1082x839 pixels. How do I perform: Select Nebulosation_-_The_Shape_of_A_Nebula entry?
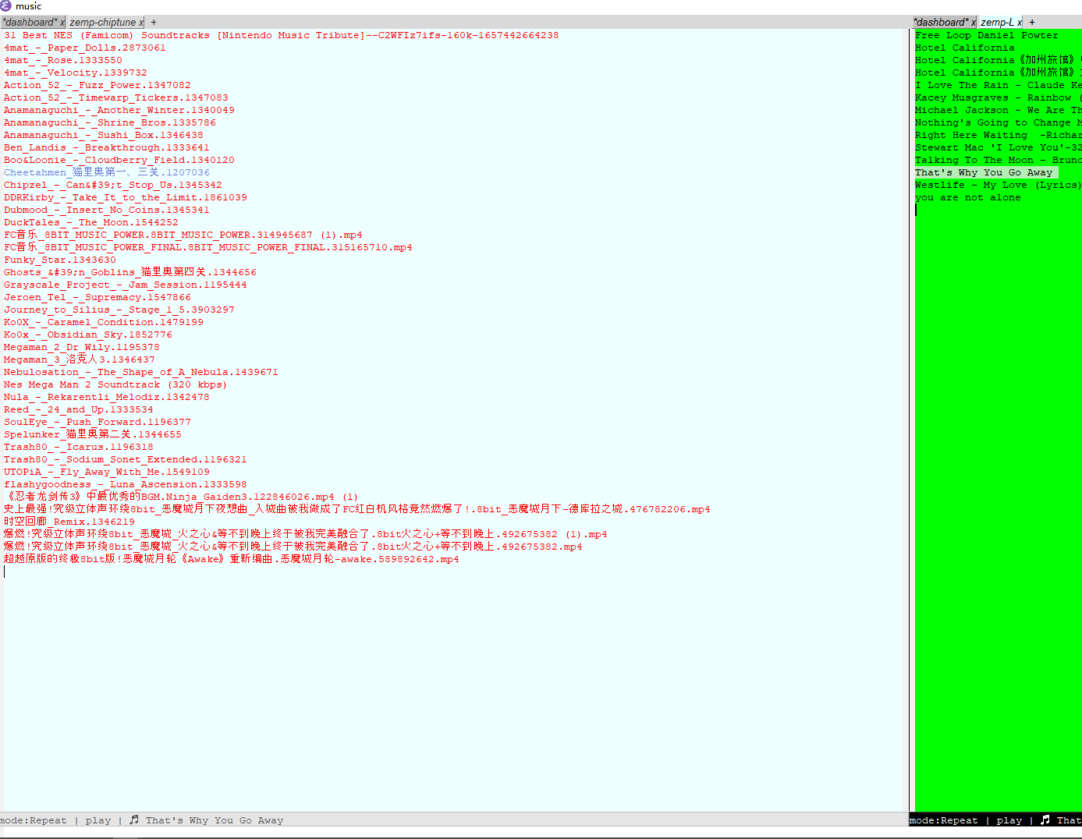point(141,372)
